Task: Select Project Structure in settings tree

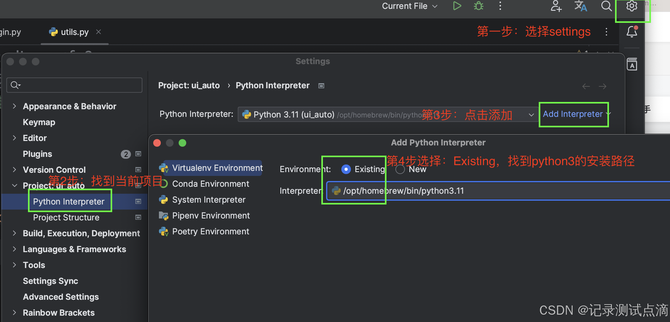Action: (x=66, y=218)
